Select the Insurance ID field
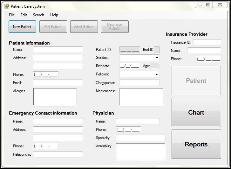 pyautogui.click(x=207, y=42)
